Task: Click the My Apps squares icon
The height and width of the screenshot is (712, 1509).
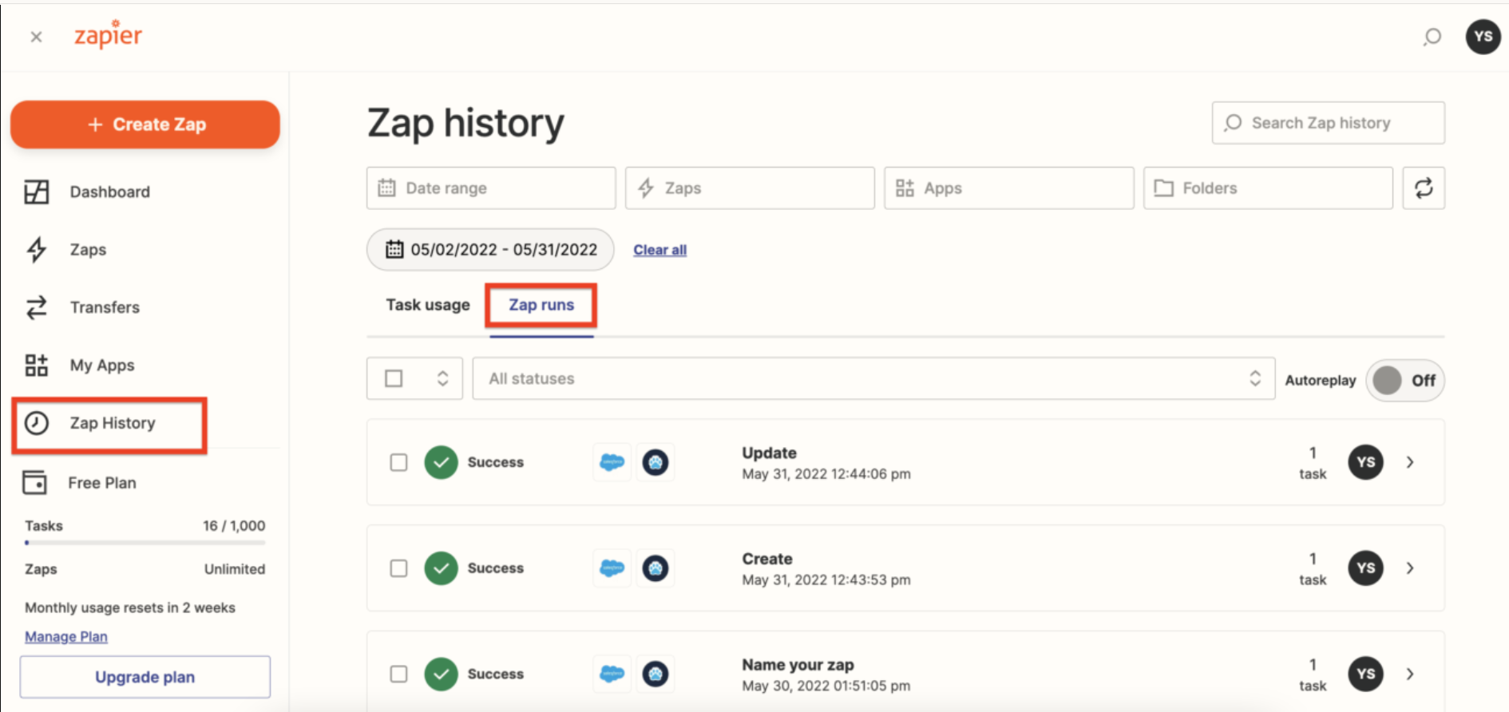Action: [x=37, y=366]
